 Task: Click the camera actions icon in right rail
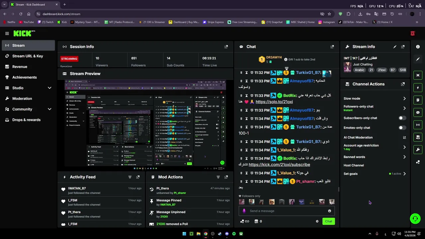tap(418, 137)
